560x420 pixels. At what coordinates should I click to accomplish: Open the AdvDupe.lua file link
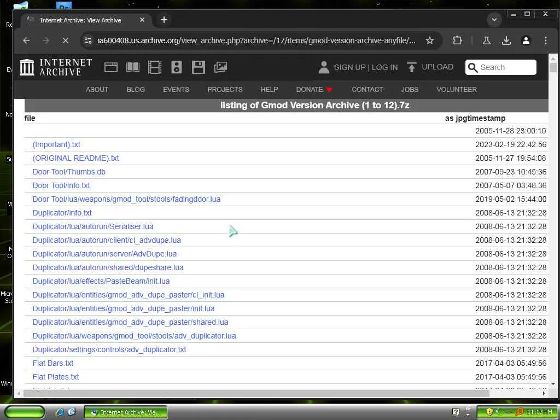[104, 254]
